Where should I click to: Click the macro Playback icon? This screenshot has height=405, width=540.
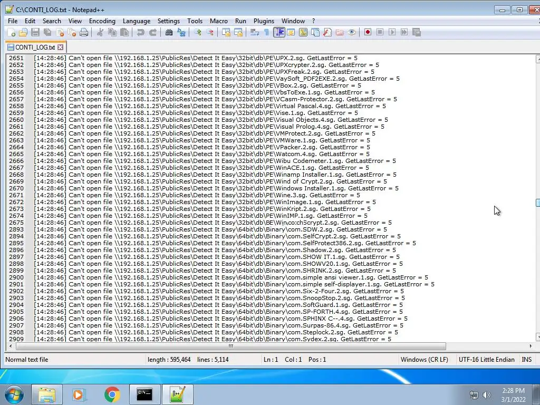[x=392, y=32]
